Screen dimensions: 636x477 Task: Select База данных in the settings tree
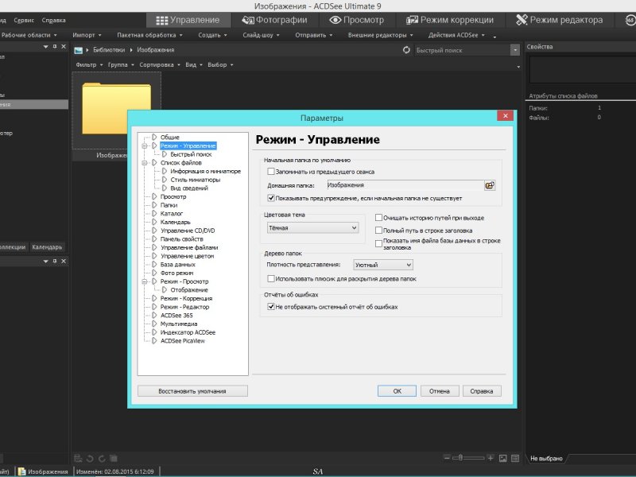click(177, 265)
